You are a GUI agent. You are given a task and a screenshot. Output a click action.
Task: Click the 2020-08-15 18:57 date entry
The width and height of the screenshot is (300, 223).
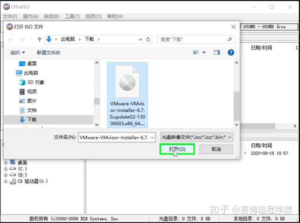269,153
